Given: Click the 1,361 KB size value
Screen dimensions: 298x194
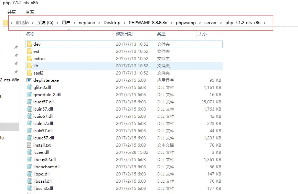Looking at the screenshot, I should (212, 159).
